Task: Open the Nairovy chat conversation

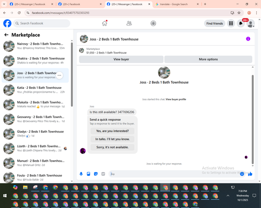Action: tap(35, 46)
